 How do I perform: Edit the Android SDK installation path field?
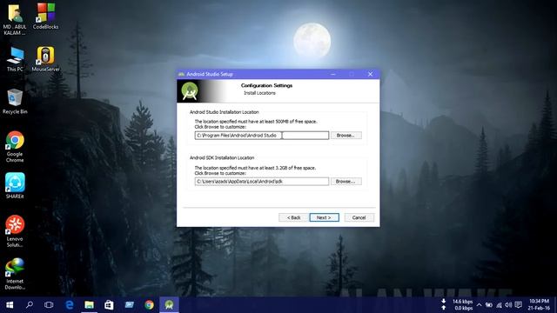click(x=261, y=182)
